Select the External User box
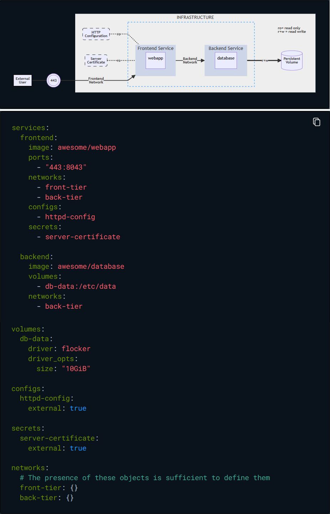Viewport: 330px width, 514px height. click(x=22, y=81)
